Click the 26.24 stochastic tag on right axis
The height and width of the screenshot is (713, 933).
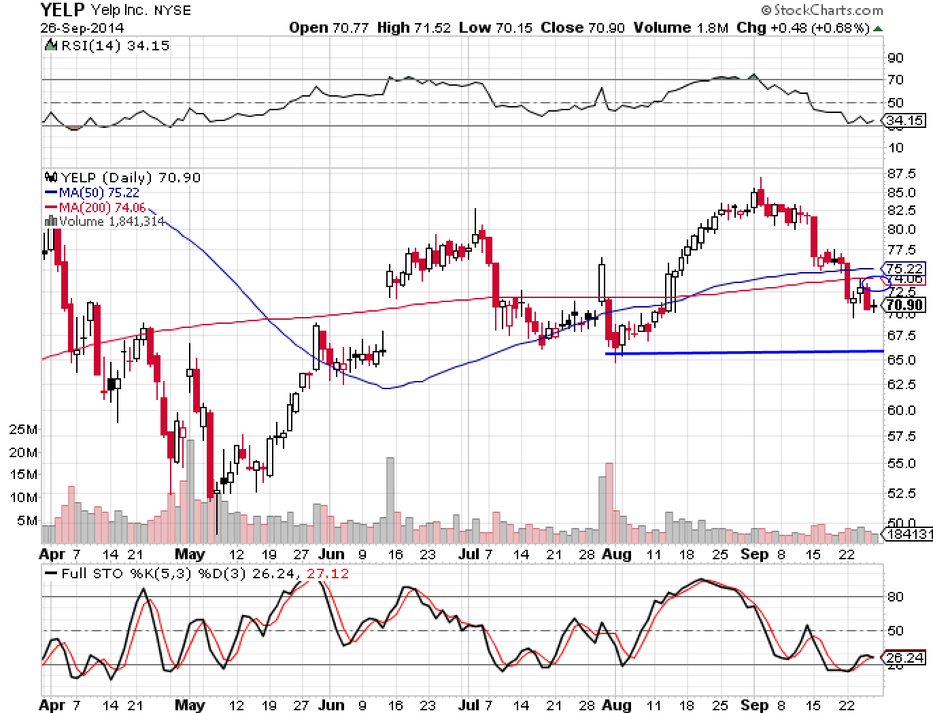point(903,658)
